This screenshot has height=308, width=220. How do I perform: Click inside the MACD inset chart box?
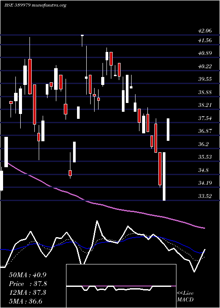121,286
